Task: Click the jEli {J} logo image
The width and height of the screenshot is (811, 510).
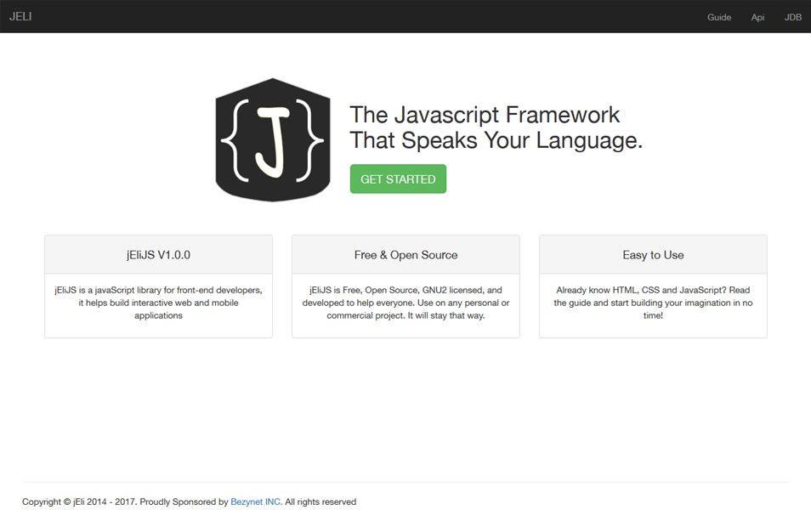Action: pos(273,139)
